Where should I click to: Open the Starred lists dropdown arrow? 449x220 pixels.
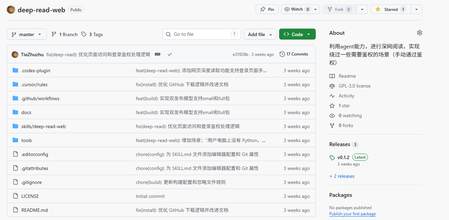tap(416, 9)
